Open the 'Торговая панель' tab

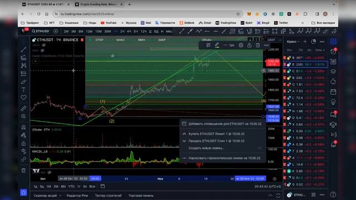141,196
